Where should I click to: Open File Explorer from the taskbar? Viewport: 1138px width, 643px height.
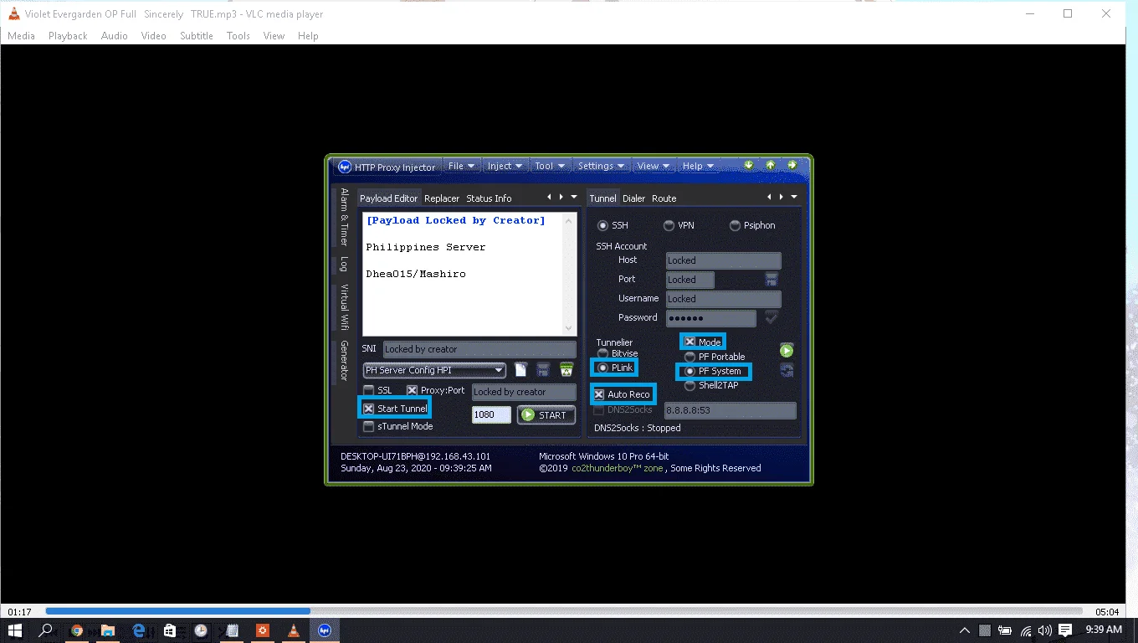[108, 630]
